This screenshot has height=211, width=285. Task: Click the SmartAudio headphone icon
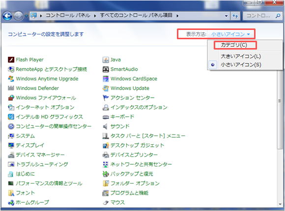click(x=106, y=69)
